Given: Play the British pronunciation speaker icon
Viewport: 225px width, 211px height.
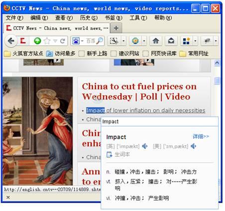Looking at the screenshot, I should pyautogui.click(x=145, y=146).
